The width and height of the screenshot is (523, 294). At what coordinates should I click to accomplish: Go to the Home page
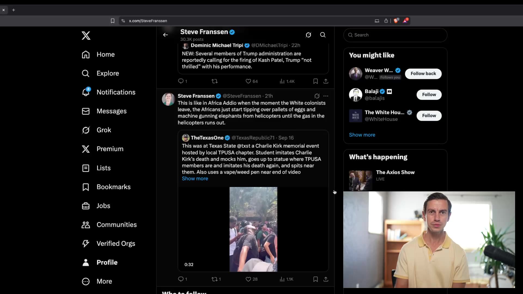click(98, 54)
